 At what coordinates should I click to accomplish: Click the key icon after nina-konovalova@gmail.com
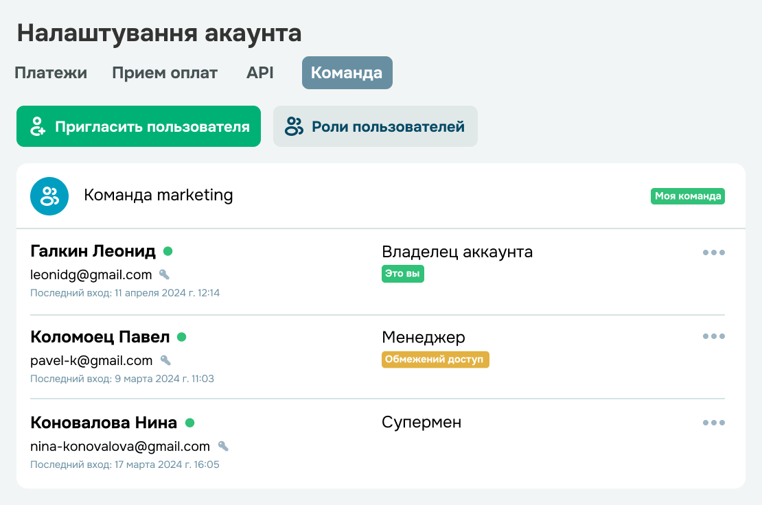coord(223,446)
